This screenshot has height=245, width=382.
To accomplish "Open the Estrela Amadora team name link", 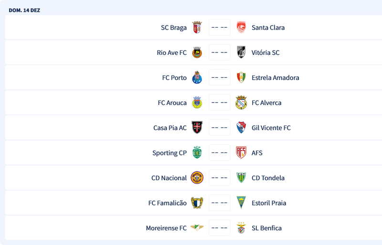I will coord(276,78).
